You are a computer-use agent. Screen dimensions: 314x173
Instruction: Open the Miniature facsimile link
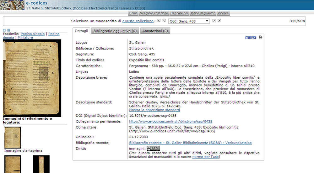[x=25, y=38]
